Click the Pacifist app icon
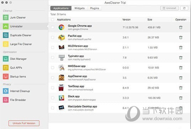This screenshot has width=191, height=129. click(62, 37)
